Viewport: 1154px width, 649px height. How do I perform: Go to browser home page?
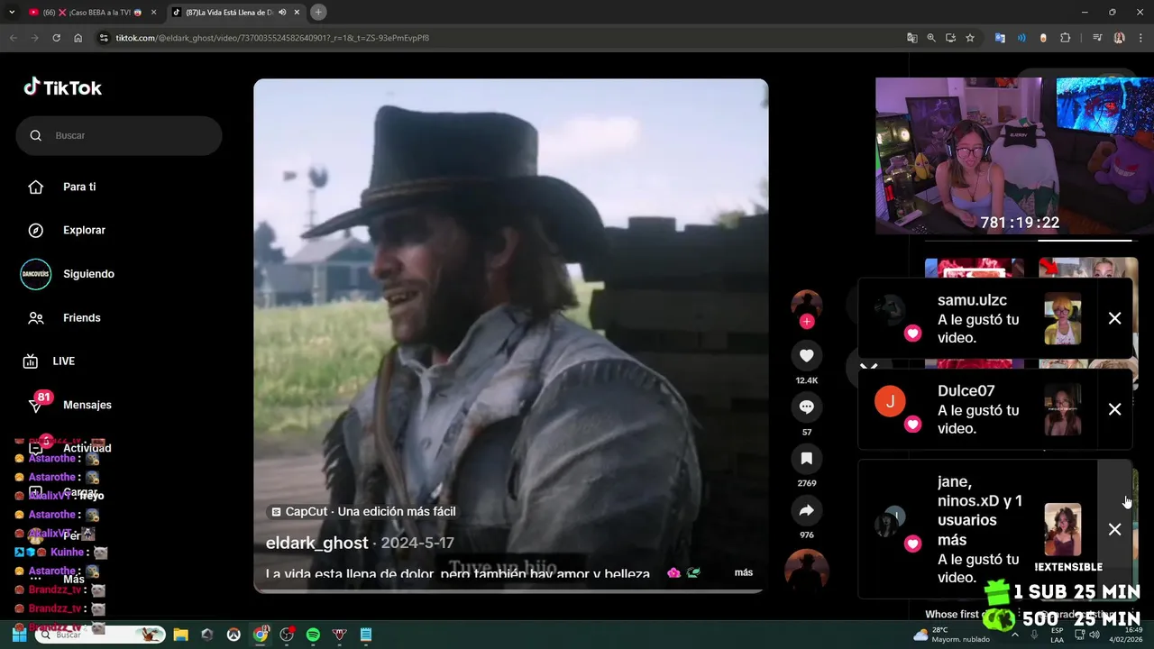coord(78,38)
